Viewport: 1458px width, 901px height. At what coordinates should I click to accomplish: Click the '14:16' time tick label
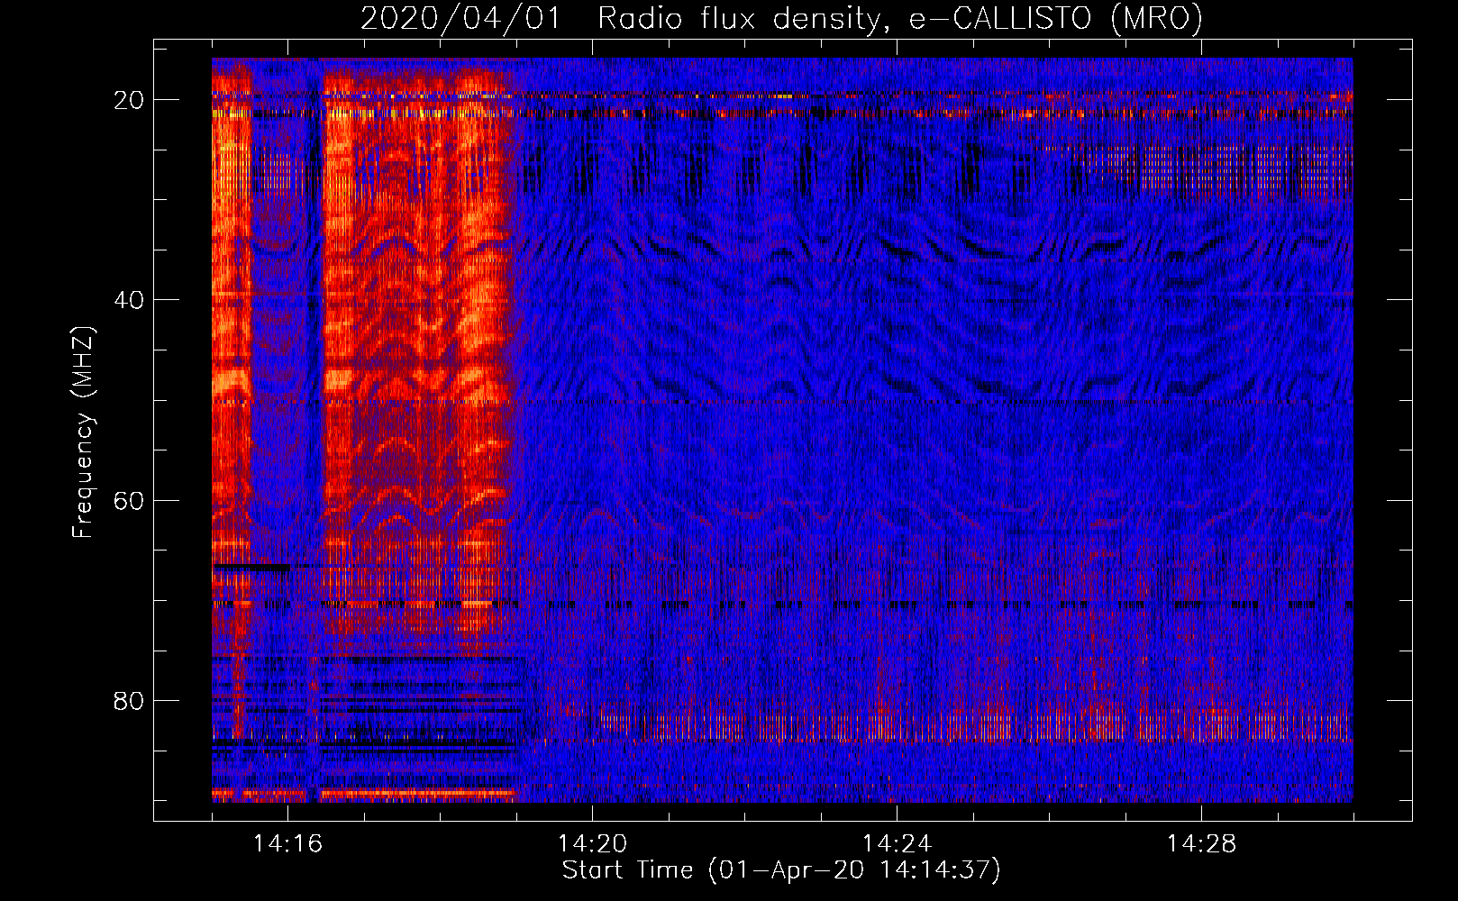[x=287, y=844]
